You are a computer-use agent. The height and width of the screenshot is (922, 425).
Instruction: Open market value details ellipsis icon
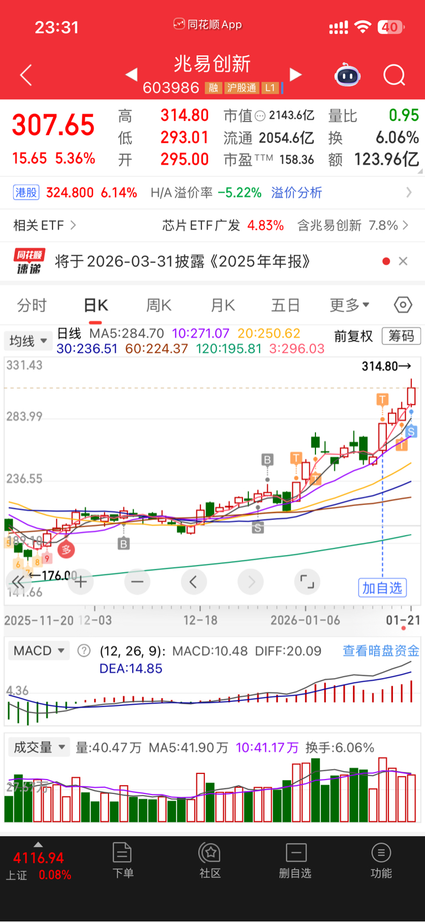point(260,116)
